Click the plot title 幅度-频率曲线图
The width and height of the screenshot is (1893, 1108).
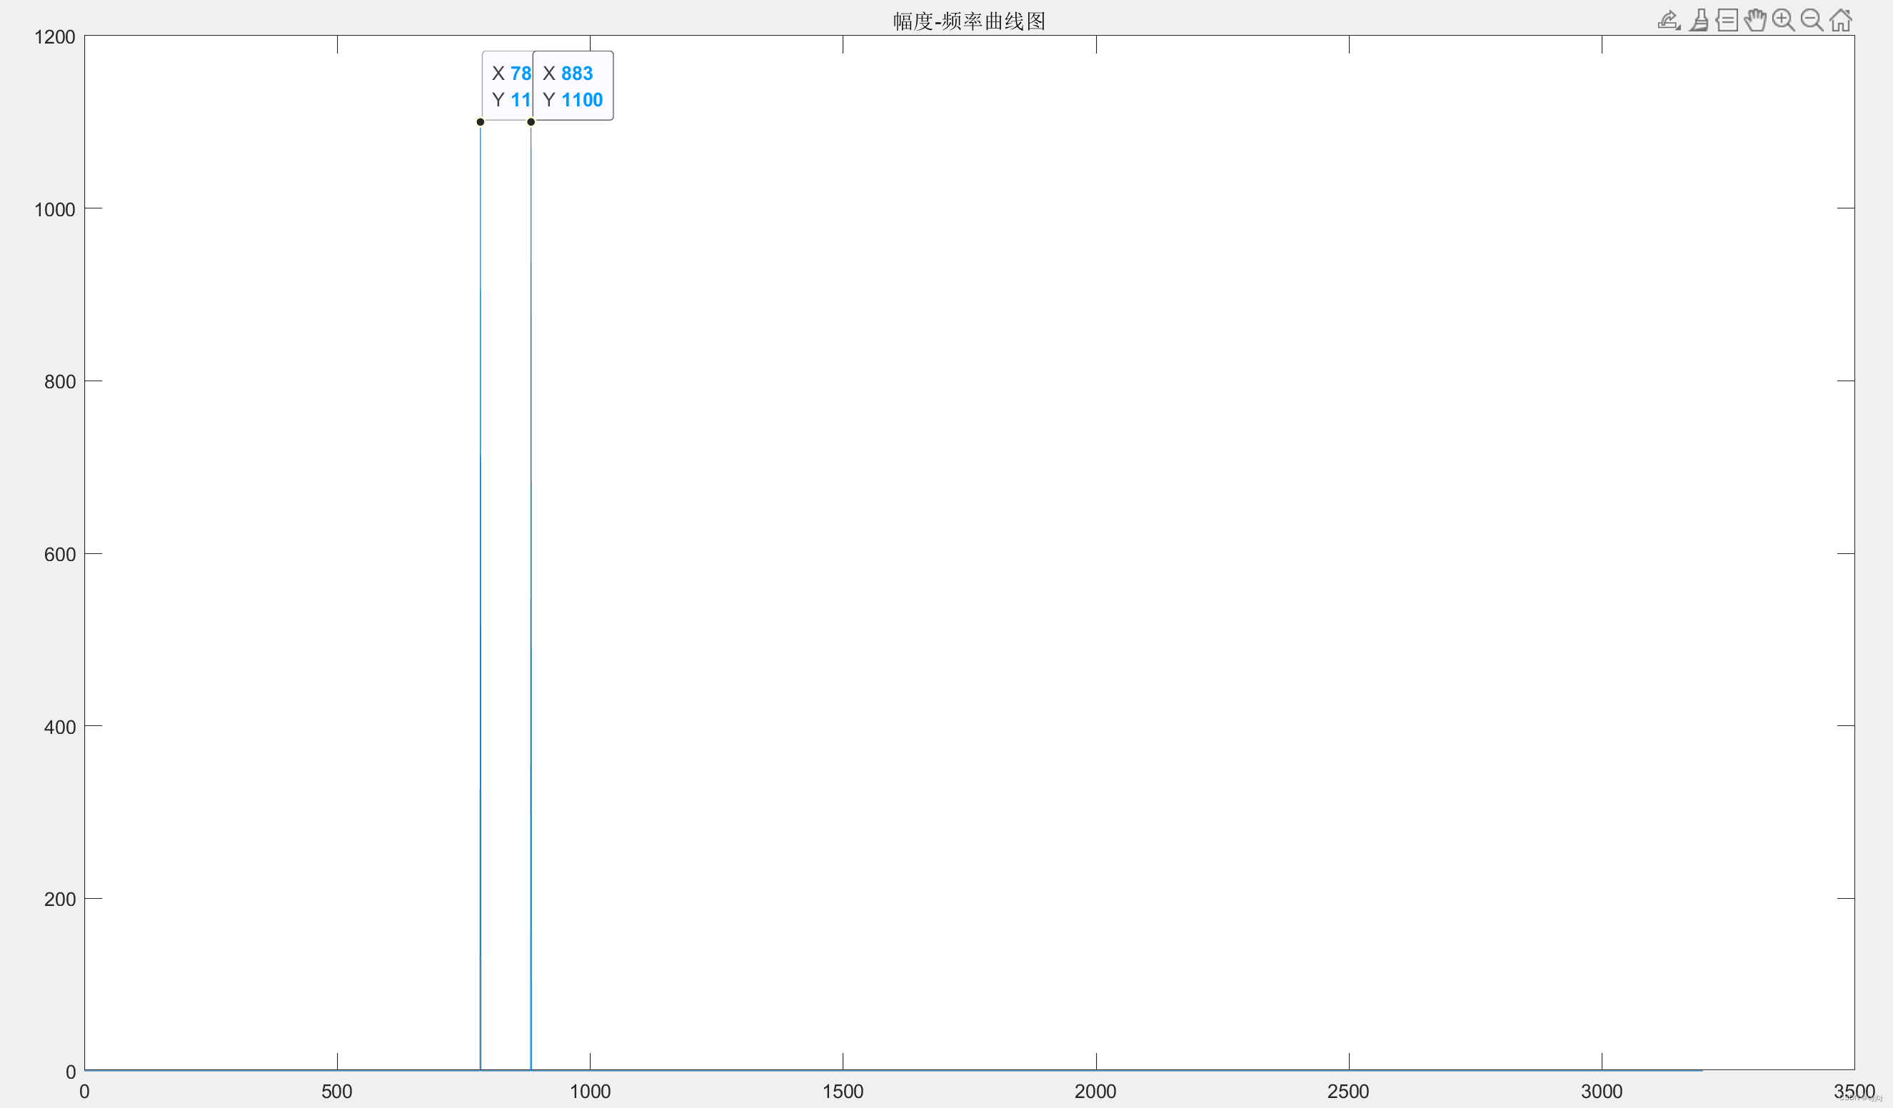(969, 21)
